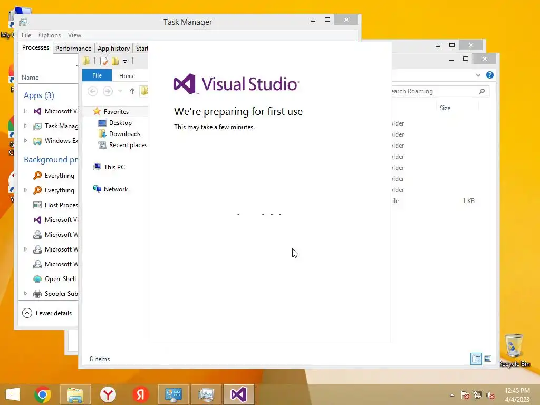
Task: Click Visual Studio icon in taskbar
Action: [x=239, y=394]
